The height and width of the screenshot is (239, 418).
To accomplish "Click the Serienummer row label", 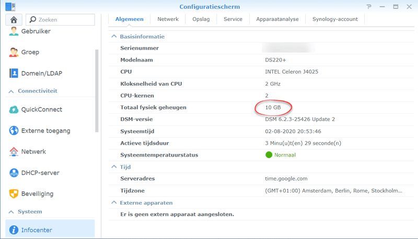I will point(140,48).
